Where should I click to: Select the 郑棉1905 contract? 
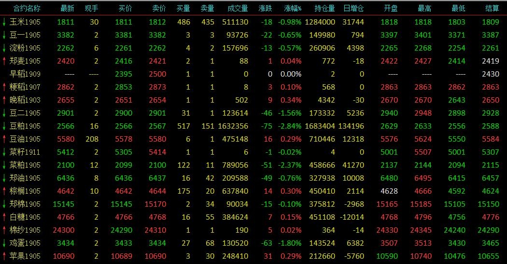(x=25, y=204)
